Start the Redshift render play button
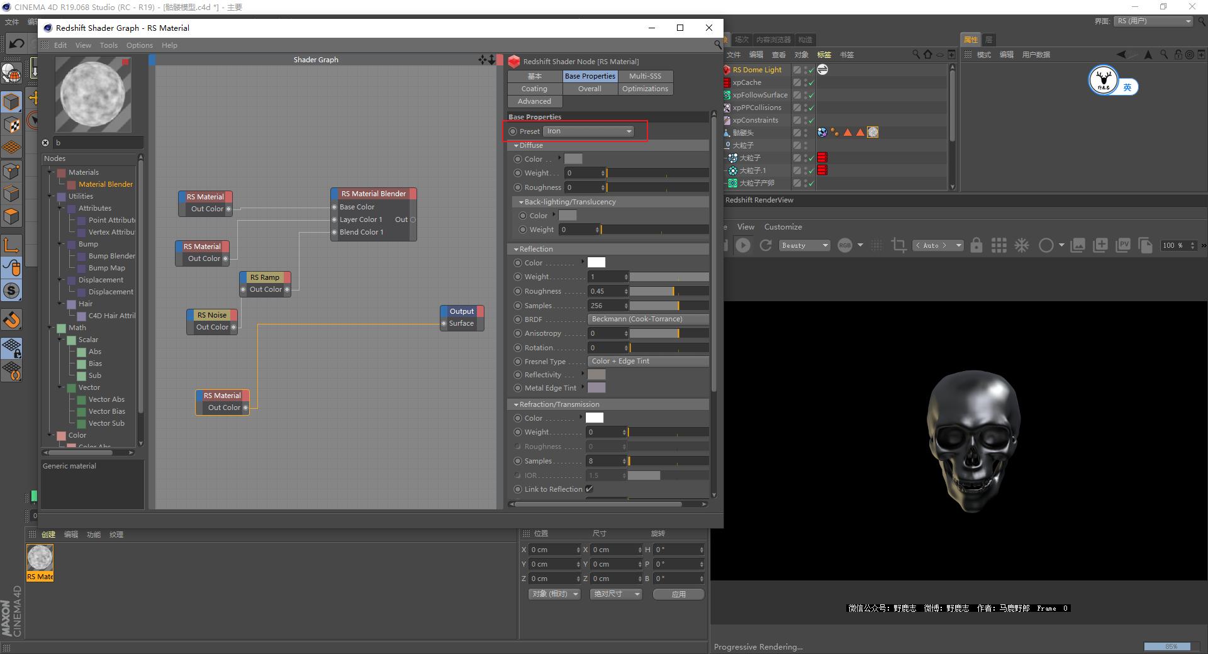Viewport: 1208px width, 654px height. coord(743,245)
